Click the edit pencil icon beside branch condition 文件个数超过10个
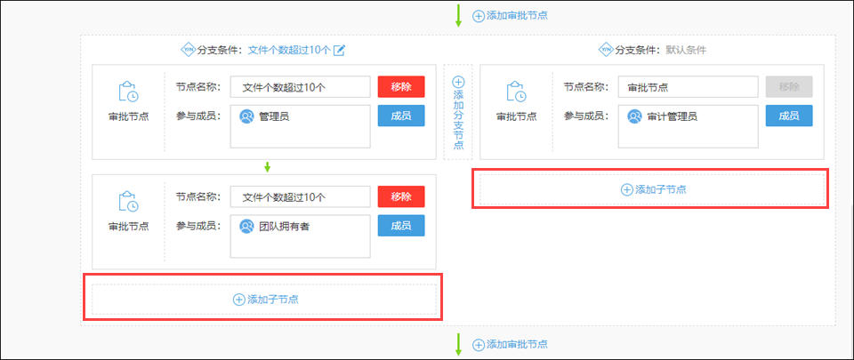The height and width of the screenshot is (360, 854). click(x=339, y=50)
